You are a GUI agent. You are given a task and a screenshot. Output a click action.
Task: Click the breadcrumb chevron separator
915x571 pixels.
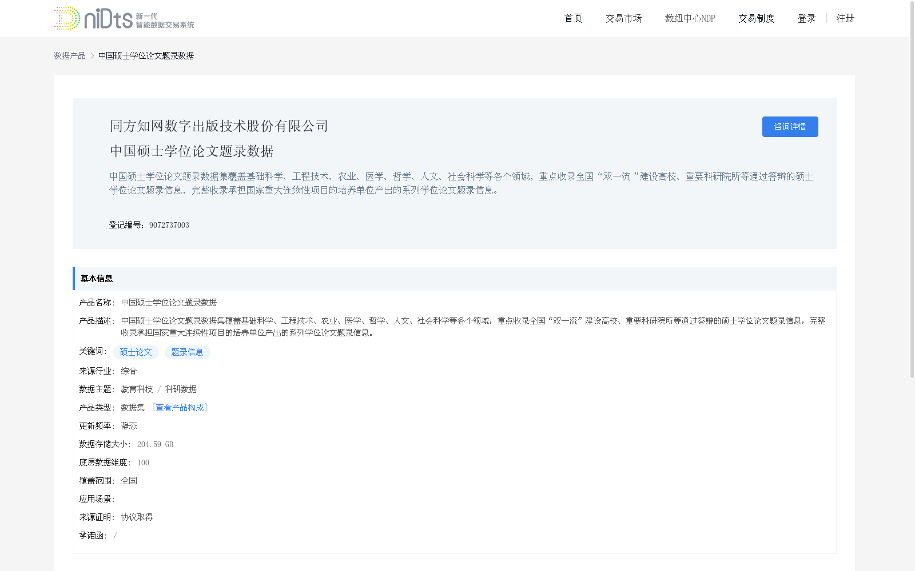[x=92, y=56]
